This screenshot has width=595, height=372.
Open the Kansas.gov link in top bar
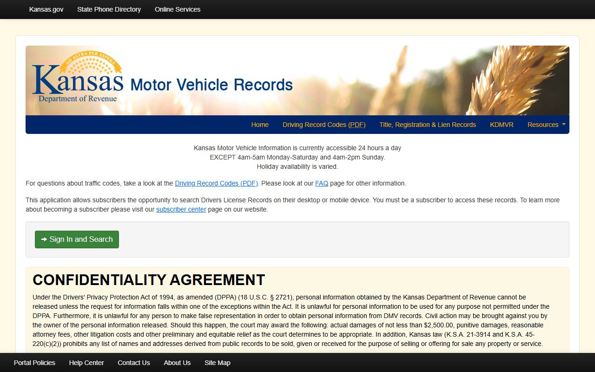[46, 9]
